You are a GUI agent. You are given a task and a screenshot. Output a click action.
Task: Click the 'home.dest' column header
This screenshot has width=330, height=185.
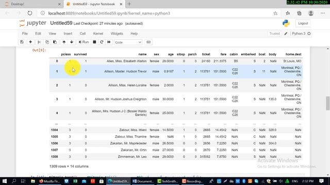click(x=293, y=54)
